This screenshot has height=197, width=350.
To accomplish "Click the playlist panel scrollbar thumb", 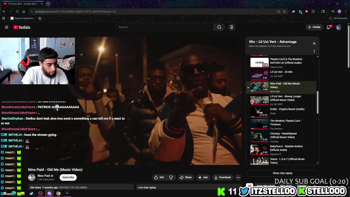I will click(x=317, y=102).
